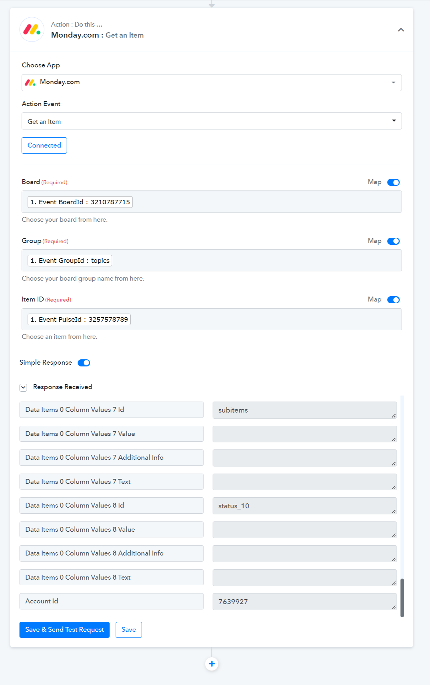This screenshot has height=685, width=430.
Task: Click the response list scrollbar thumb
Action: tap(402, 598)
